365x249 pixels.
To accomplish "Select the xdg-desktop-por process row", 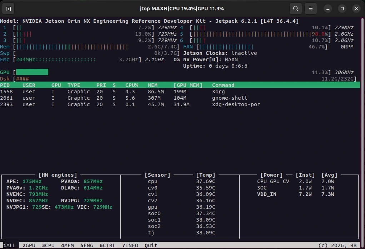I will [x=180, y=104].
